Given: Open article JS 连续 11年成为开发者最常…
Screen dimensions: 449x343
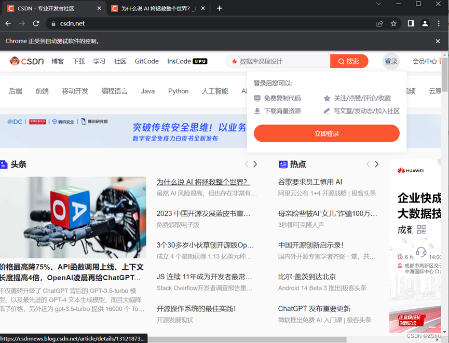Looking at the screenshot, I should point(204,277).
